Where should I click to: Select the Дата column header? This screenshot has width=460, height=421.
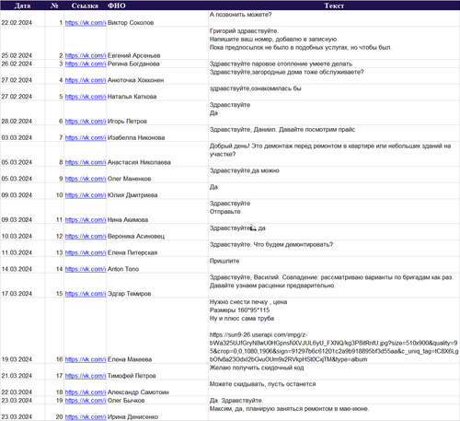tap(22, 6)
